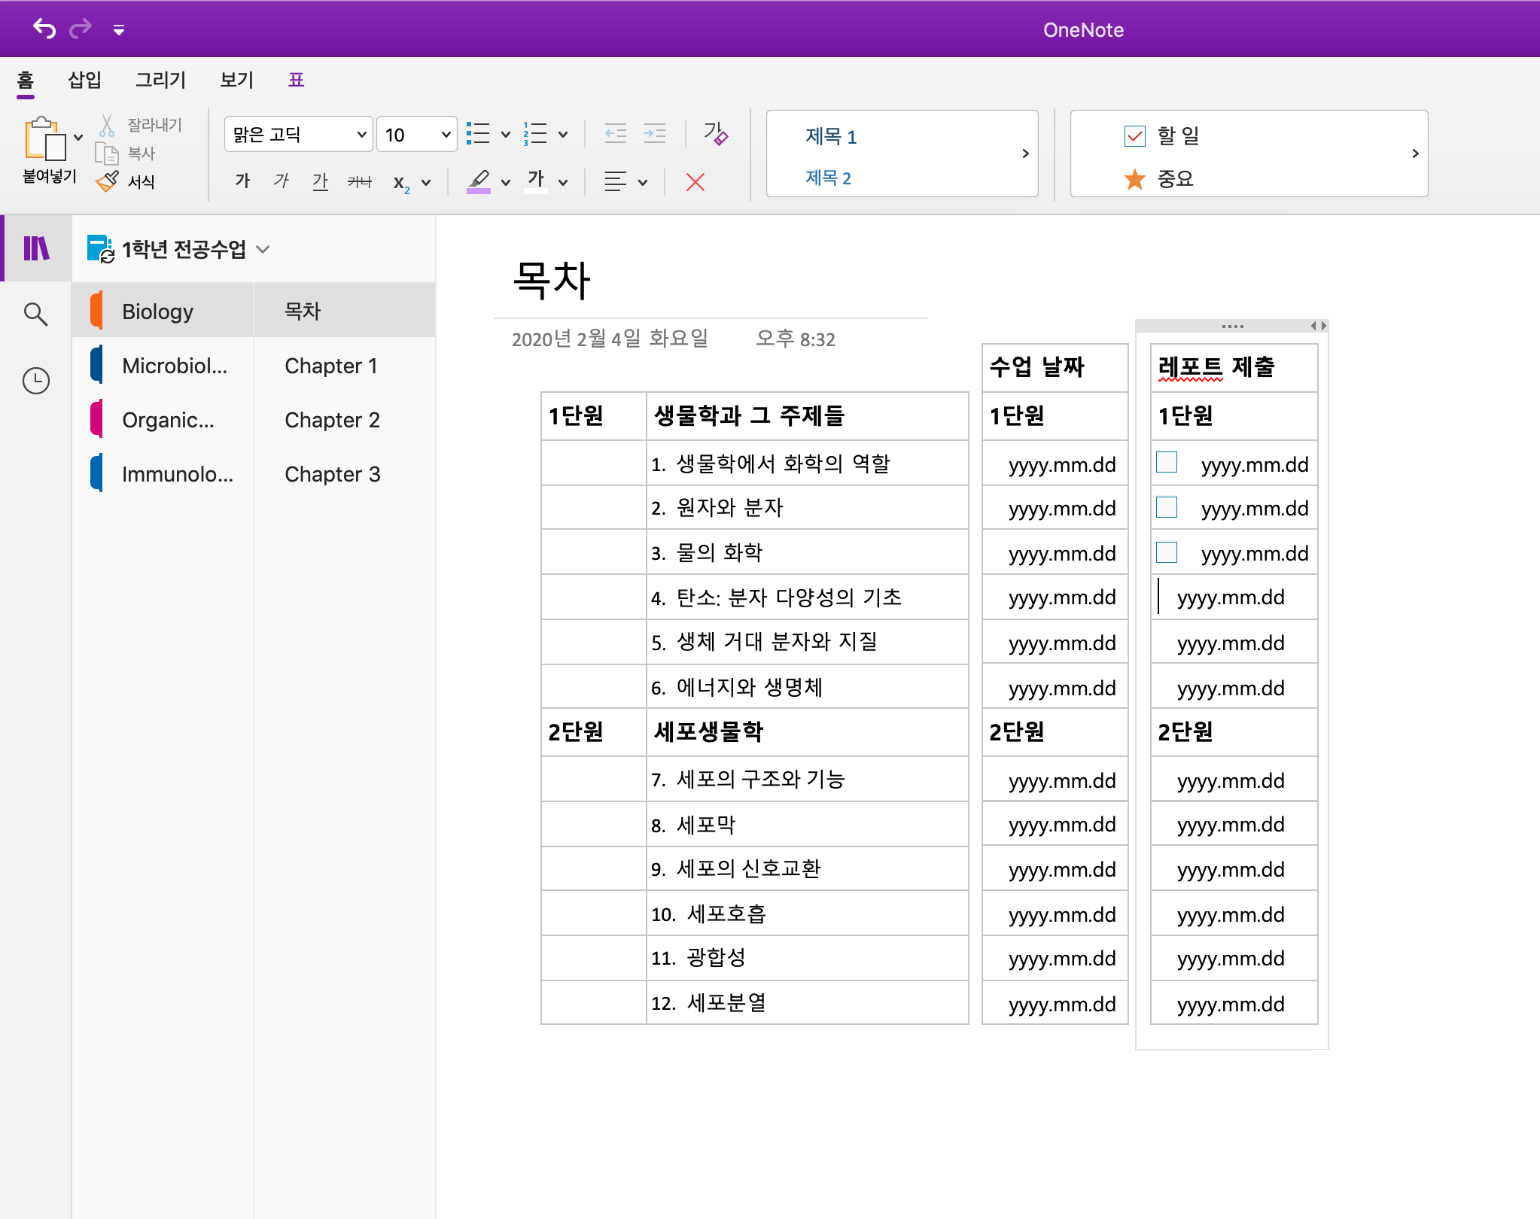1540x1219 pixels.
Task: Expand the font size 10 dropdown
Action: click(446, 135)
